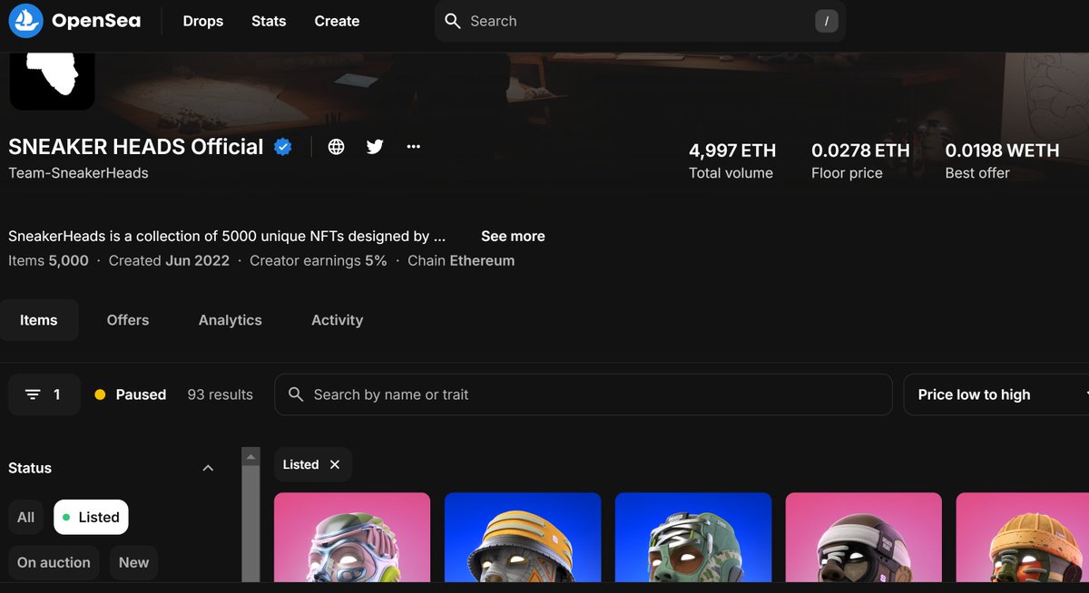
Task: Switch to the Analytics tab
Action: pyautogui.click(x=231, y=320)
